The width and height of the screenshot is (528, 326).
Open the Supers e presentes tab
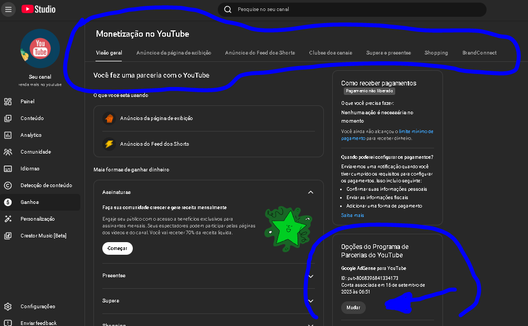[388, 53]
